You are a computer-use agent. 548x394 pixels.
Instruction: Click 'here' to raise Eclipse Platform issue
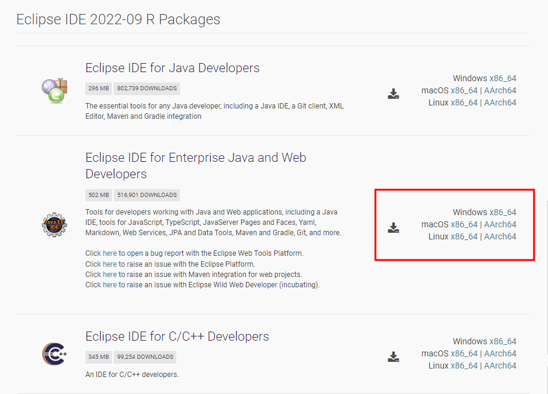click(x=110, y=264)
